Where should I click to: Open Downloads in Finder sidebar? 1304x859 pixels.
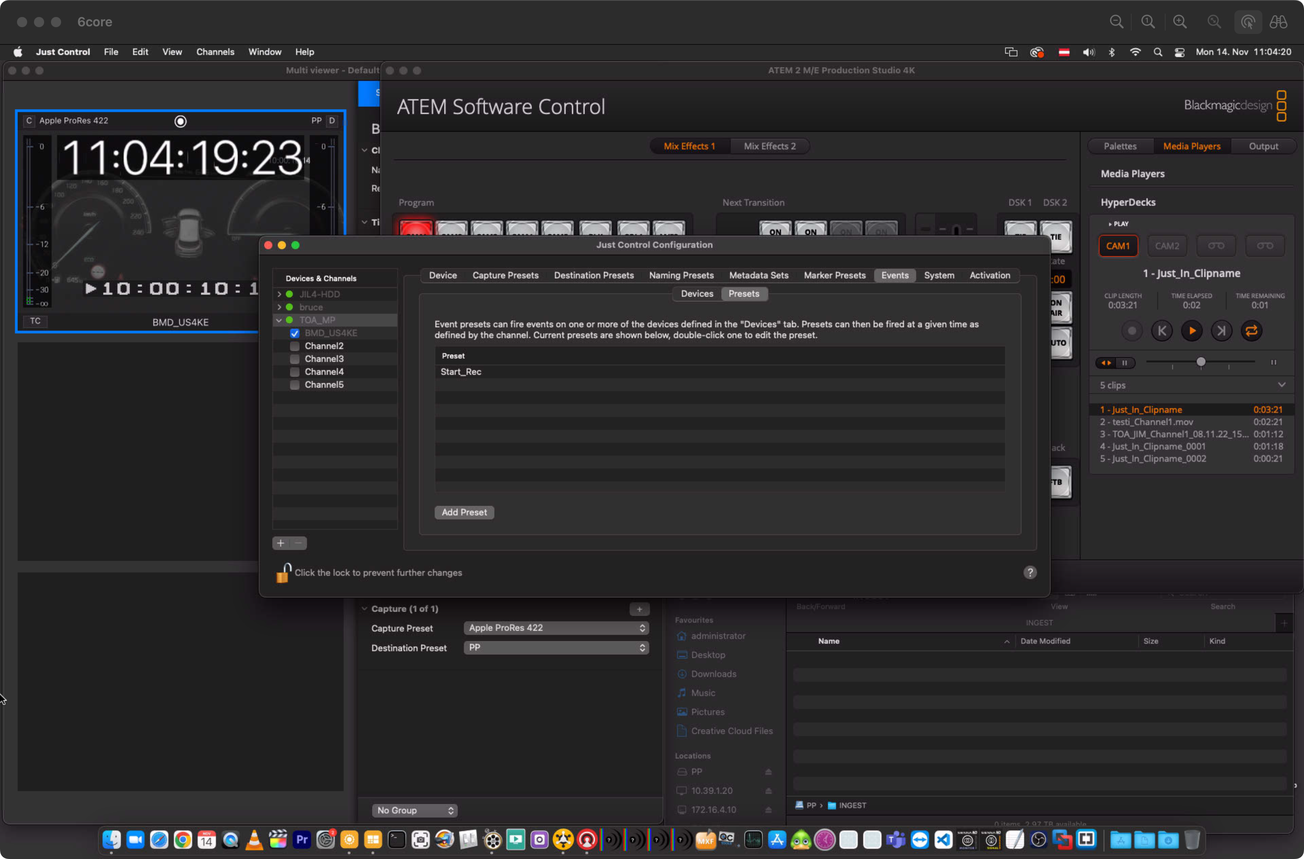pyautogui.click(x=714, y=674)
